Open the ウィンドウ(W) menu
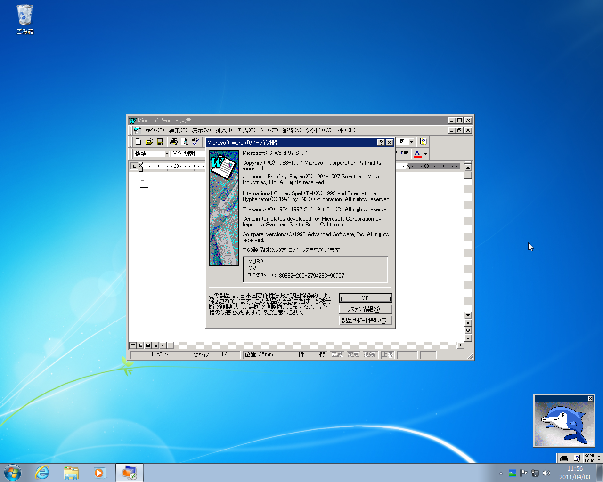The width and height of the screenshot is (603, 482). point(318,130)
